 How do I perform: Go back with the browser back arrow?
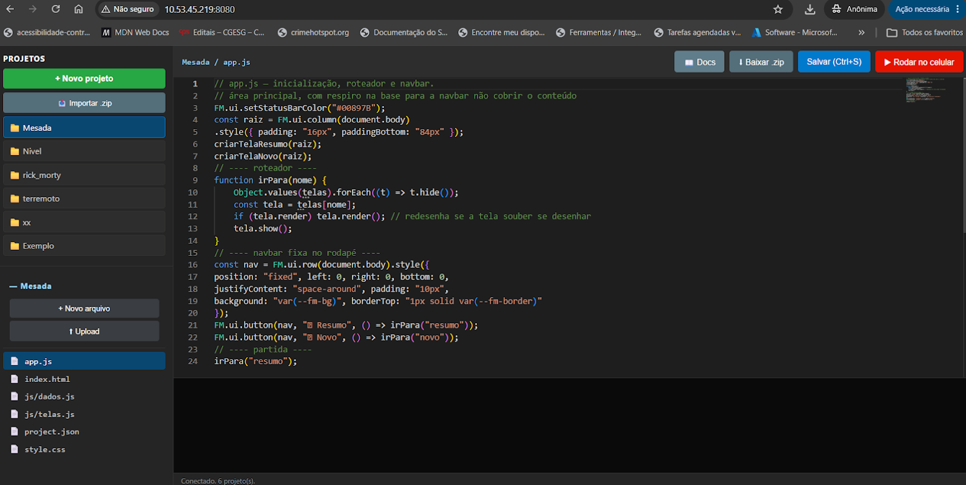[10, 9]
